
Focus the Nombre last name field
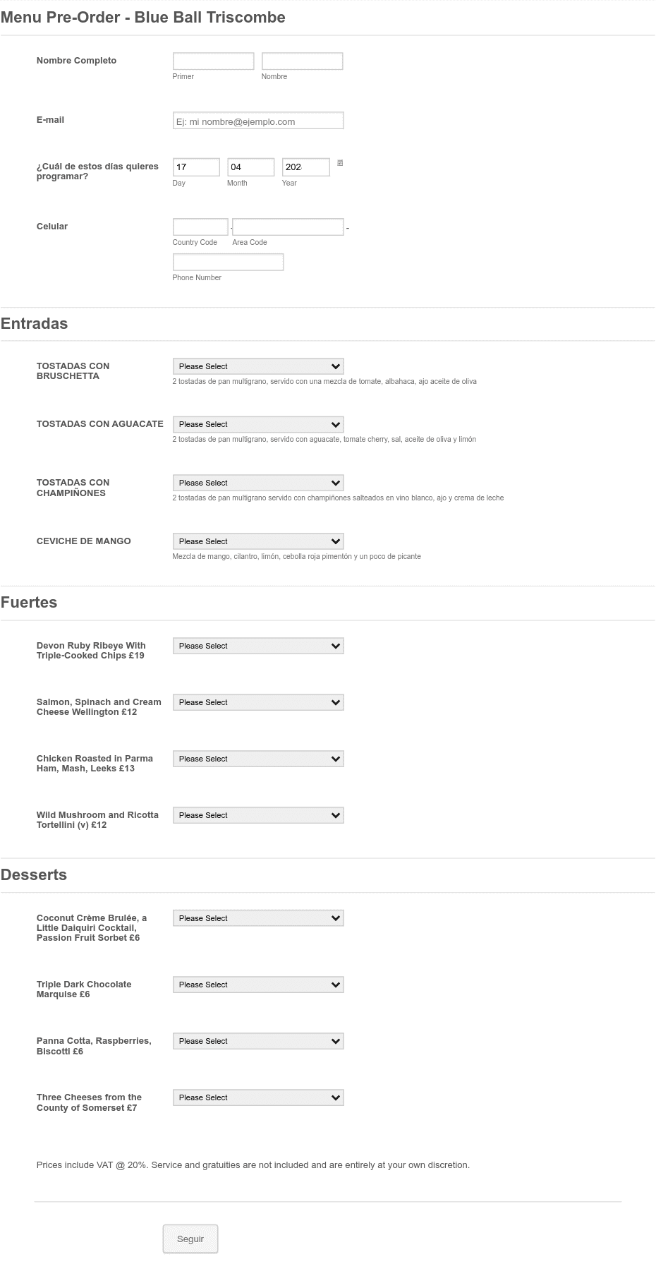point(302,61)
